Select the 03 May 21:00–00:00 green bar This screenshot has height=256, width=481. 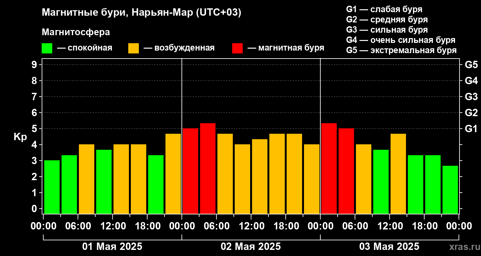tap(450, 190)
